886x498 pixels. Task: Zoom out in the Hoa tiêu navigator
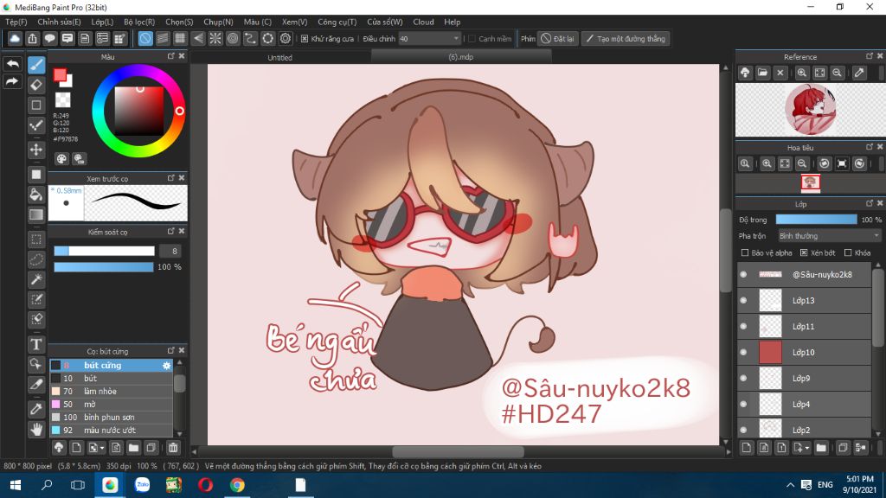(802, 163)
